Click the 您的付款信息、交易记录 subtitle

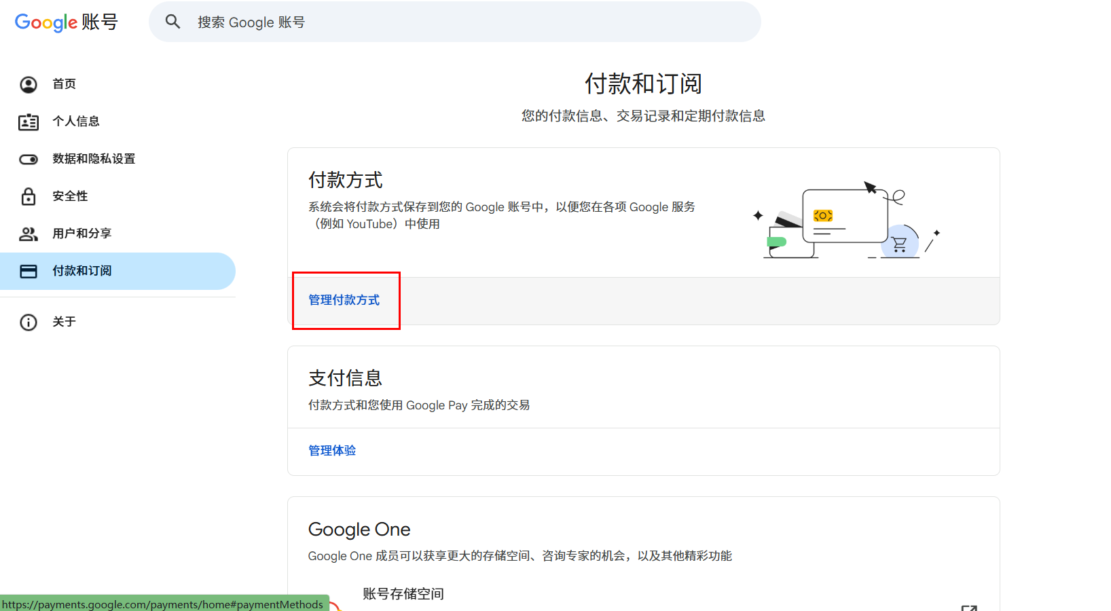click(x=644, y=116)
